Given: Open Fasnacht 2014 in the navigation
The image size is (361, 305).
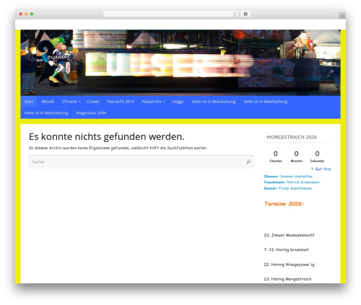Looking at the screenshot, I should pyautogui.click(x=121, y=102).
